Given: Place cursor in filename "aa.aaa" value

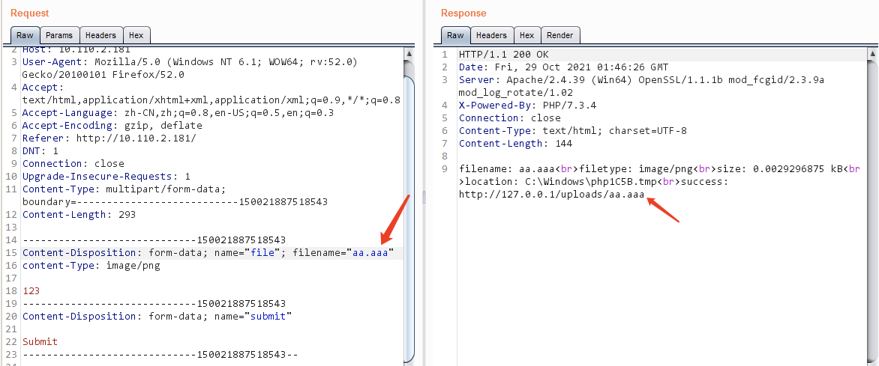Looking at the screenshot, I should tap(370, 253).
